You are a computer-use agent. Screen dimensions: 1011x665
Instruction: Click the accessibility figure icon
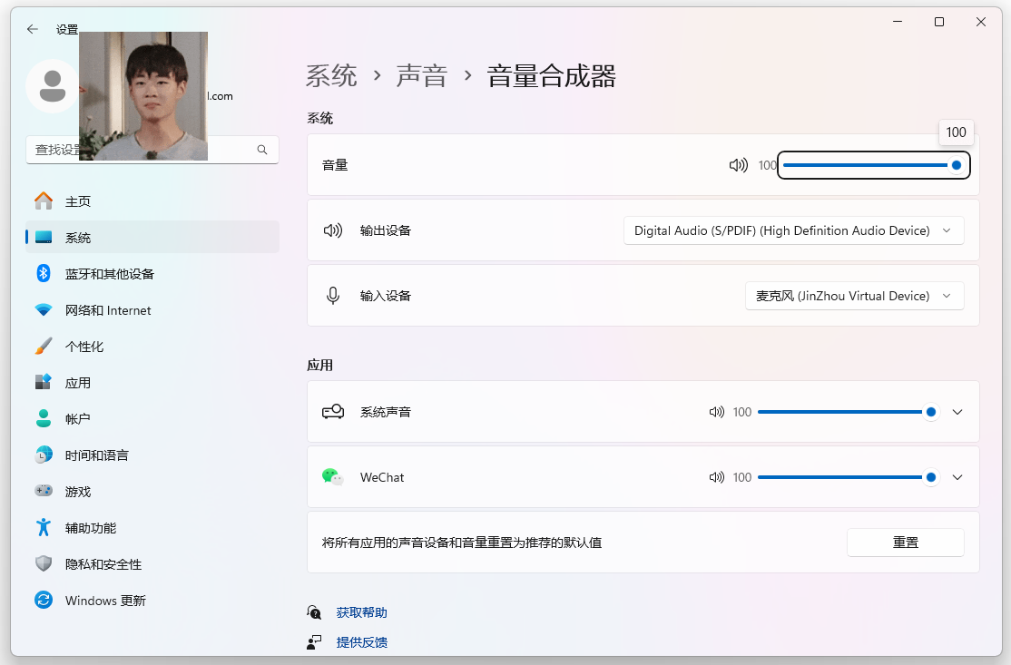[44, 527]
